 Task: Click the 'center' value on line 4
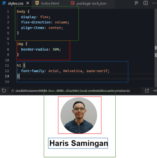pos(55,28)
